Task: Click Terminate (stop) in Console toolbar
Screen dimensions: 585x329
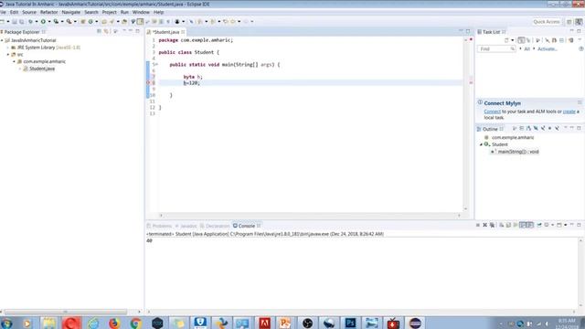Action: (477, 225)
